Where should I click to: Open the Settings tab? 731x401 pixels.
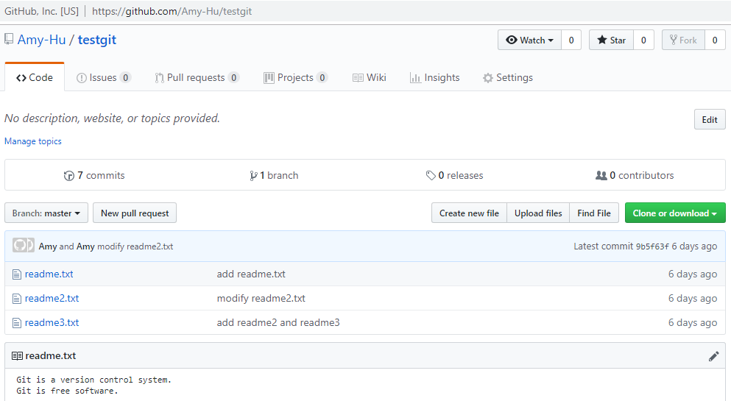[508, 78]
